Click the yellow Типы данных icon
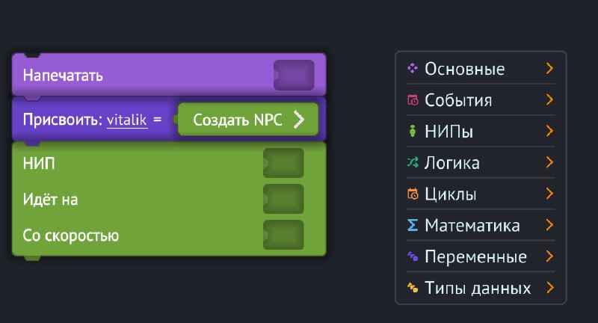The height and width of the screenshot is (323, 598). click(x=413, y=288)
